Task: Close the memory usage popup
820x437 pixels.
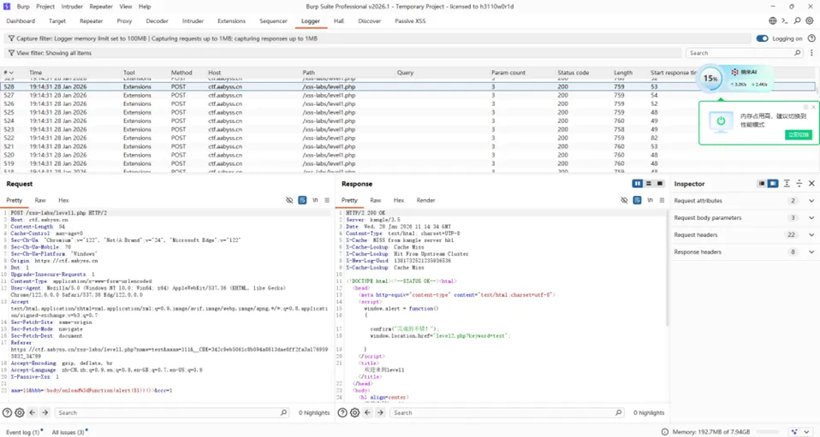Action: (813, 107)
